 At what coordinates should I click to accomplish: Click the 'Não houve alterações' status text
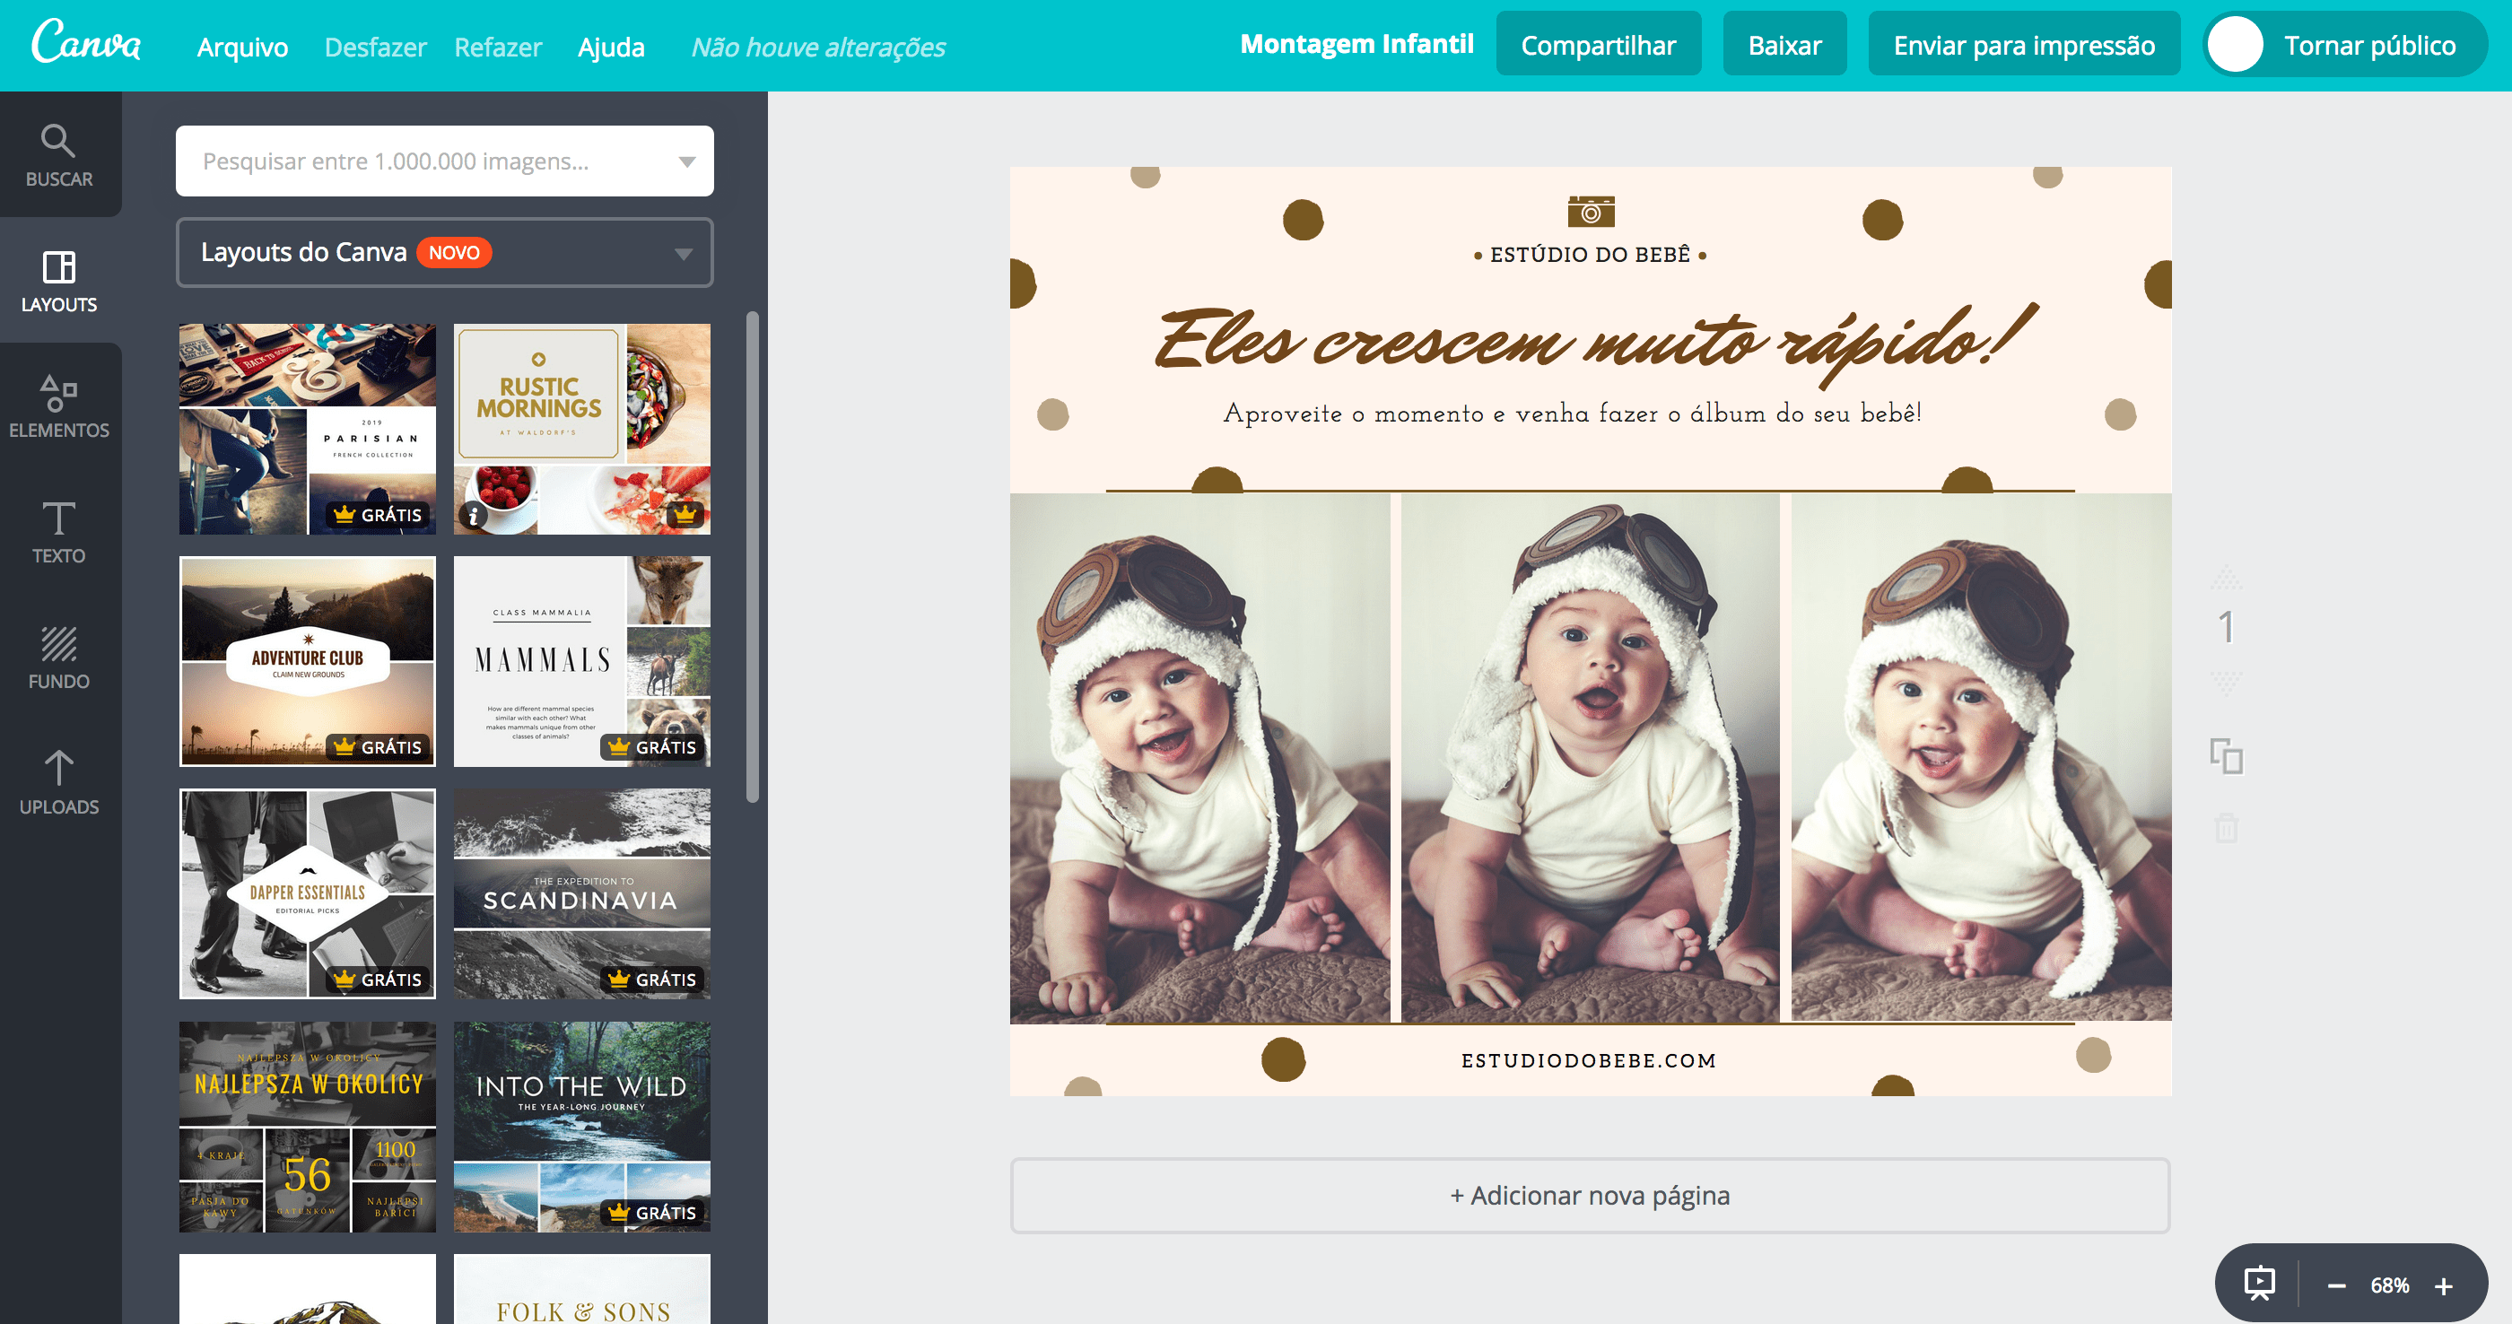coord(818,47)
